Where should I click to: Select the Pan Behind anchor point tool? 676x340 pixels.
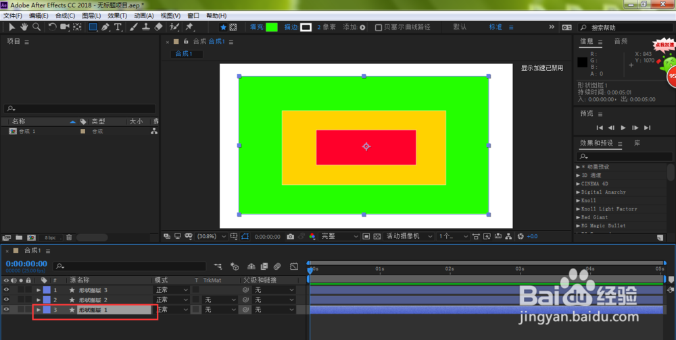pos(77,27)
